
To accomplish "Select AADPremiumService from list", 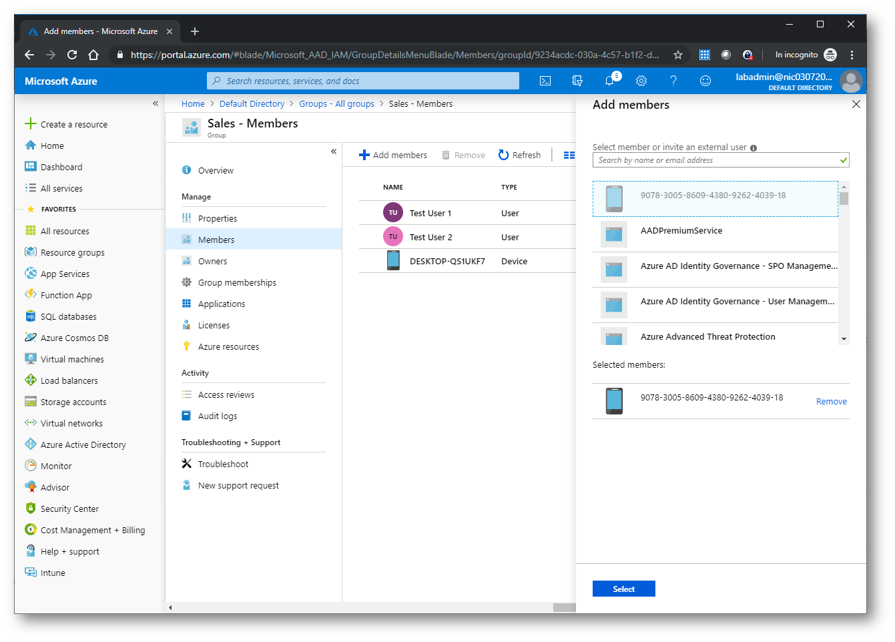I will [715, 234].
